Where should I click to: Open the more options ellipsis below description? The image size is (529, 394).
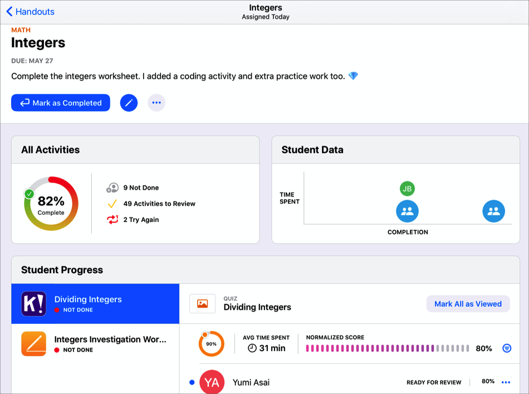(156, 103)
